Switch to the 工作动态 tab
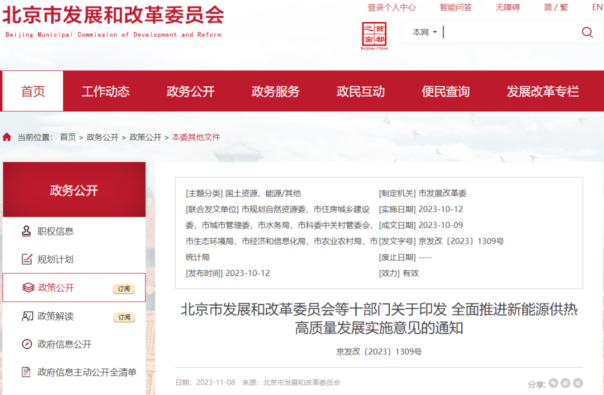The width and height of the screenshot is (604, 395). click(105, 91)
